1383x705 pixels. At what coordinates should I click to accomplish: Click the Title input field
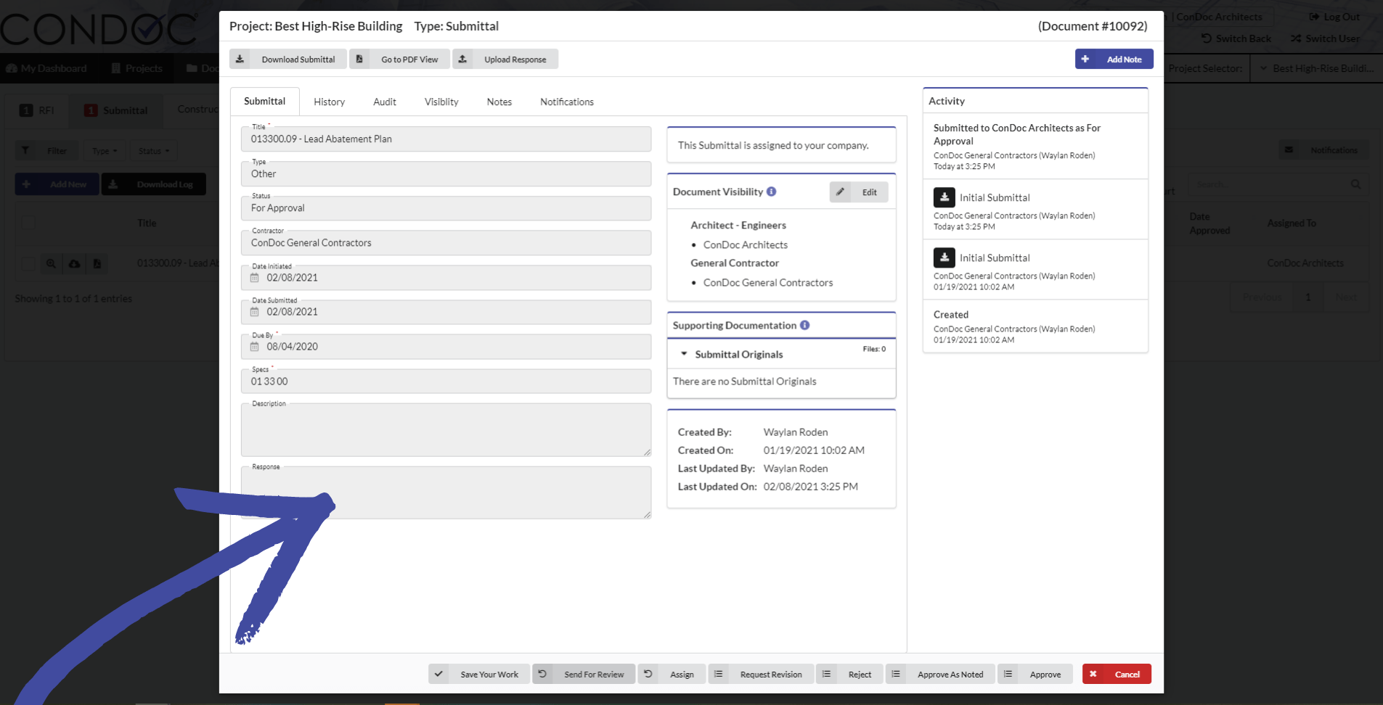[446, 139]
